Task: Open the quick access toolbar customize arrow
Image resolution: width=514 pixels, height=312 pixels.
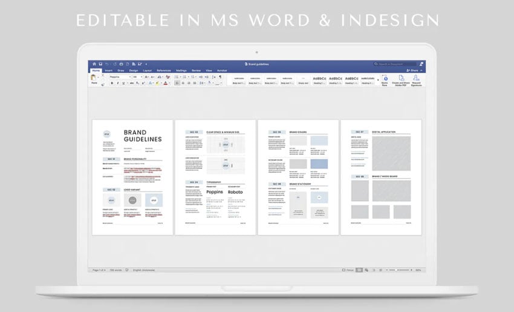Action: [x=146, y=64]
